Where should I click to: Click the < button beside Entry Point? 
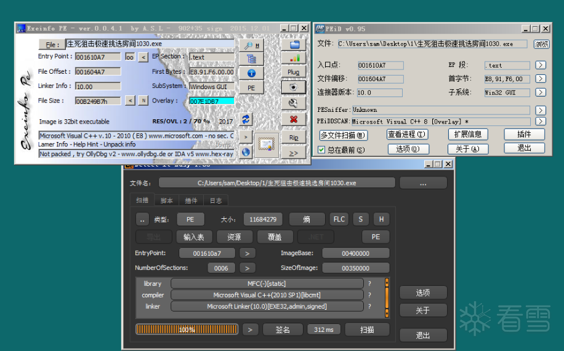pyautogui.click(x=143, y=57)
